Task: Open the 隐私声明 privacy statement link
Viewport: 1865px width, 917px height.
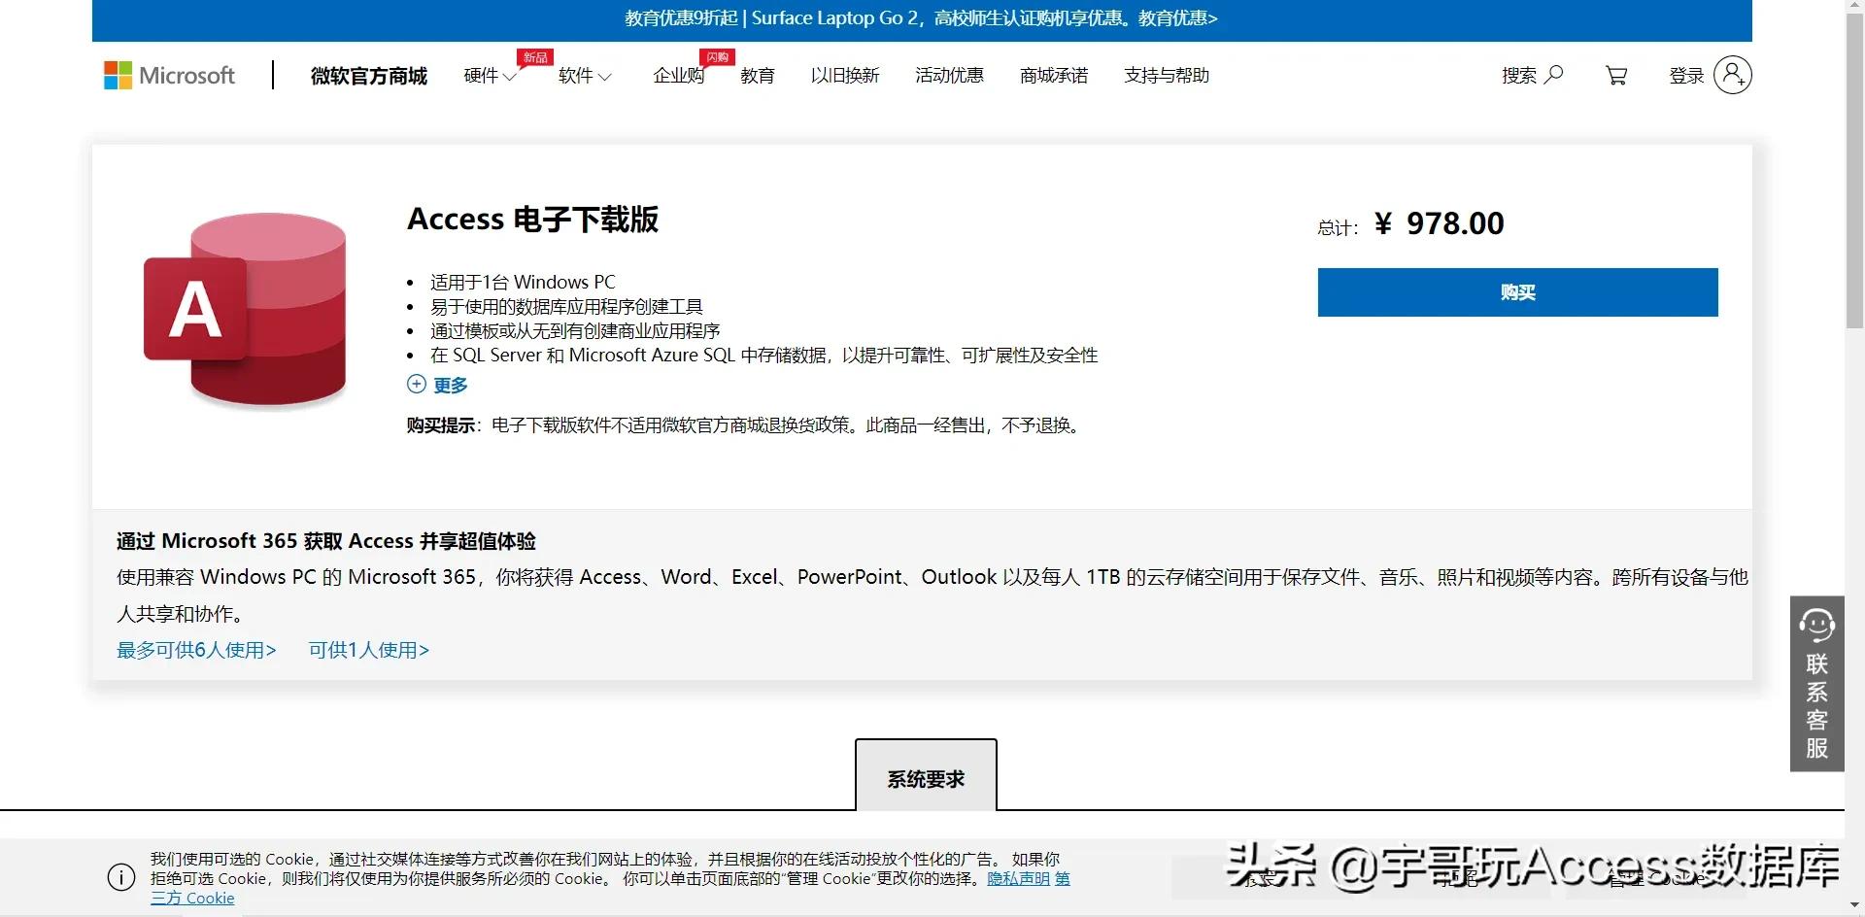Action: pos(1018,878)
